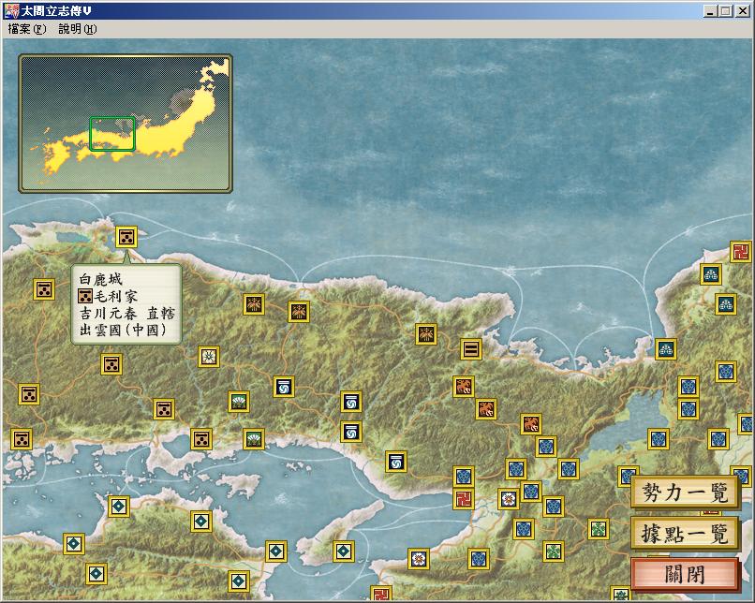The height and width of the screenshot is (603, 755).
Task: Select the fan crest castle on the southern coast
Action: coord(254,439)
